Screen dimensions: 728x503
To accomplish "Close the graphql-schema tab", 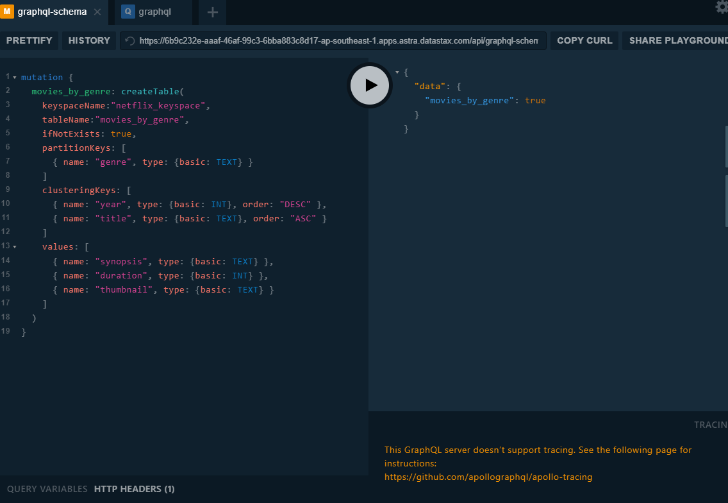I will click(x=97, y=11).
